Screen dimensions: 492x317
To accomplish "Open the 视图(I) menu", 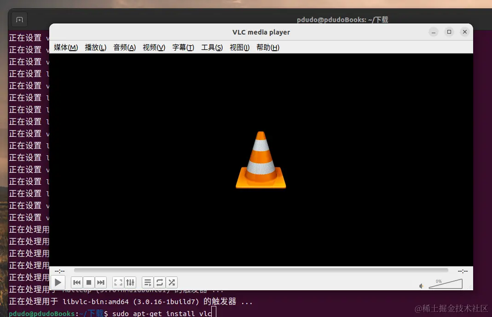I will pos(240,47).
